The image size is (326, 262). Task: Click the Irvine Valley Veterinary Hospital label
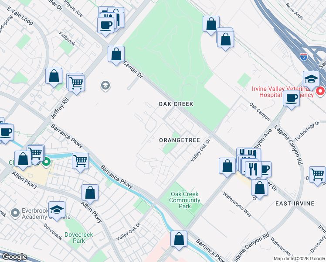click(x=283, y=92)
